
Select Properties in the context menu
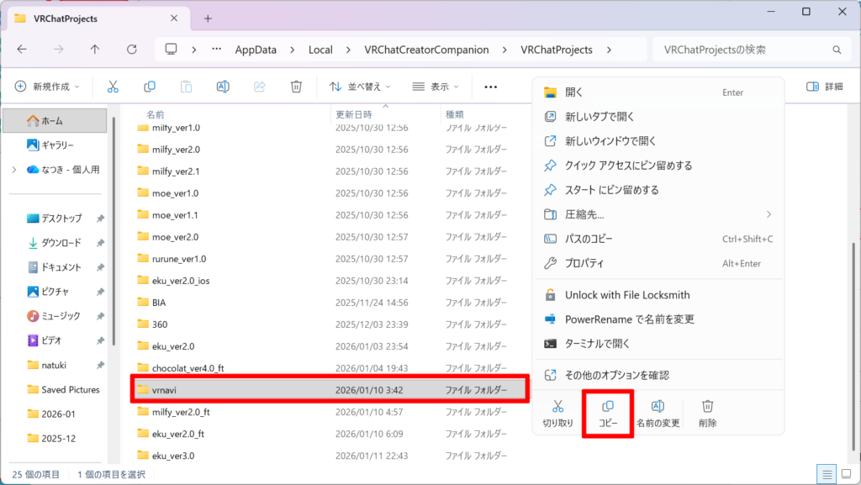(x=584, y=263)
